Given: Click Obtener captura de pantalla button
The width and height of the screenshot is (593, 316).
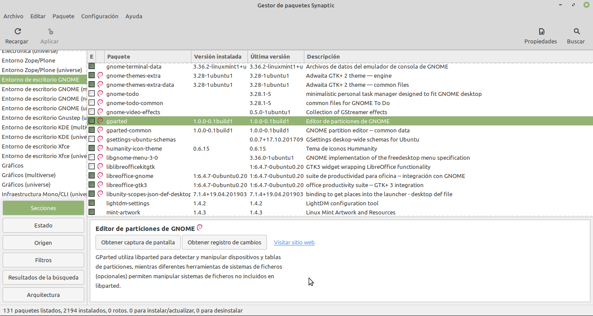Looking at the screenshot, I should coord(138,242).
